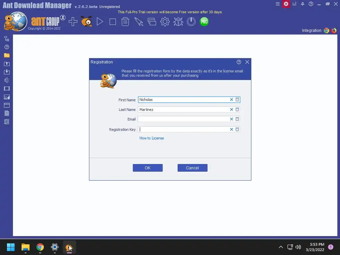Image resolution: width=340 pixels, height=255 pixels.
Task: Click the upload arrow sidebar icon
Action: [7, 64]
